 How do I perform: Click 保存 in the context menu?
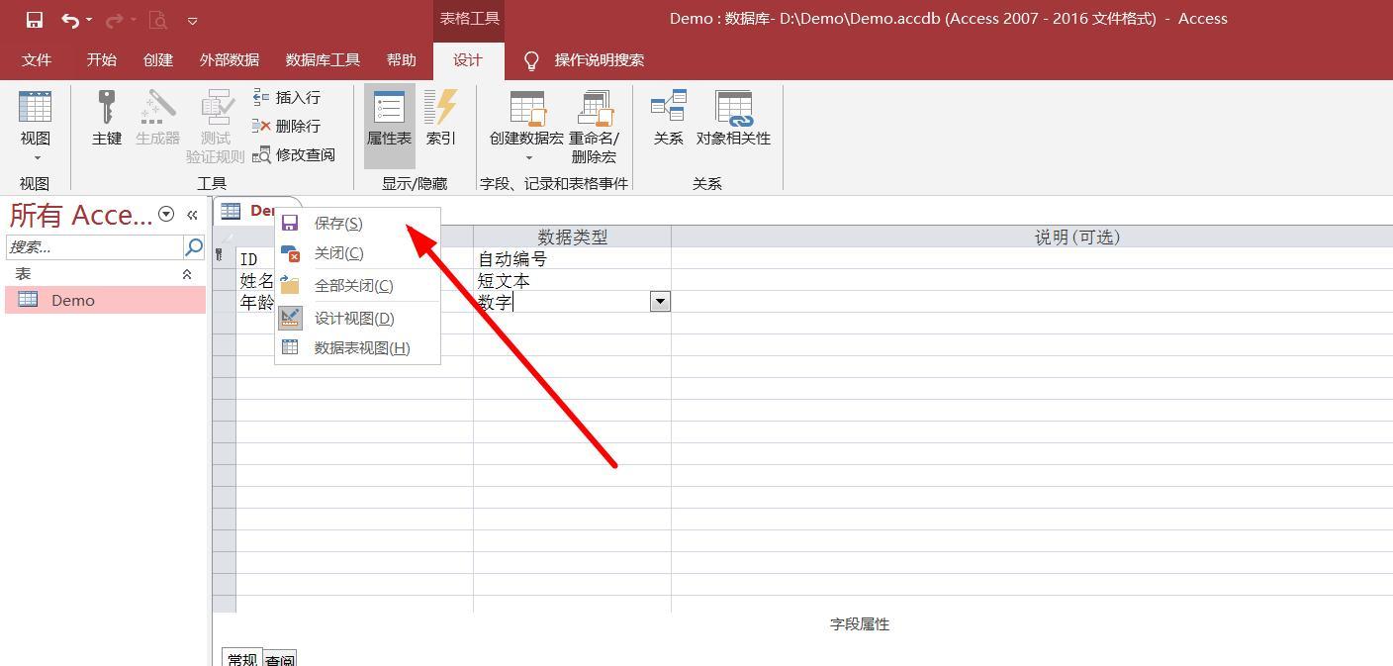[339, 223]
